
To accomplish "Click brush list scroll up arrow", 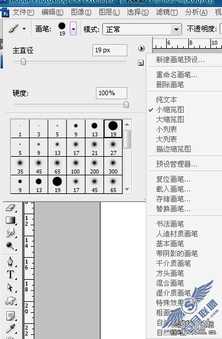I will click(x=127, y=124).
